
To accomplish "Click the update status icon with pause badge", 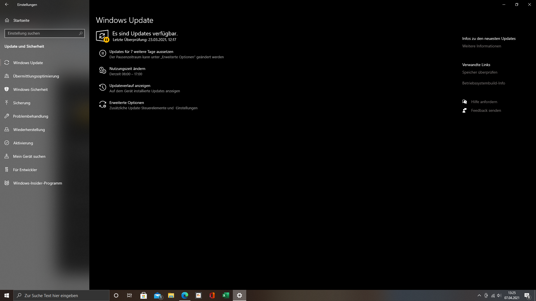I will [x=102, y=36].
